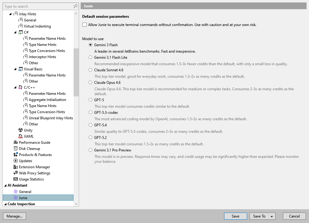This screenshot has height=223, width=309.
Task: Select Gemini 3.1 Pro Preview model
Action: 90,150
